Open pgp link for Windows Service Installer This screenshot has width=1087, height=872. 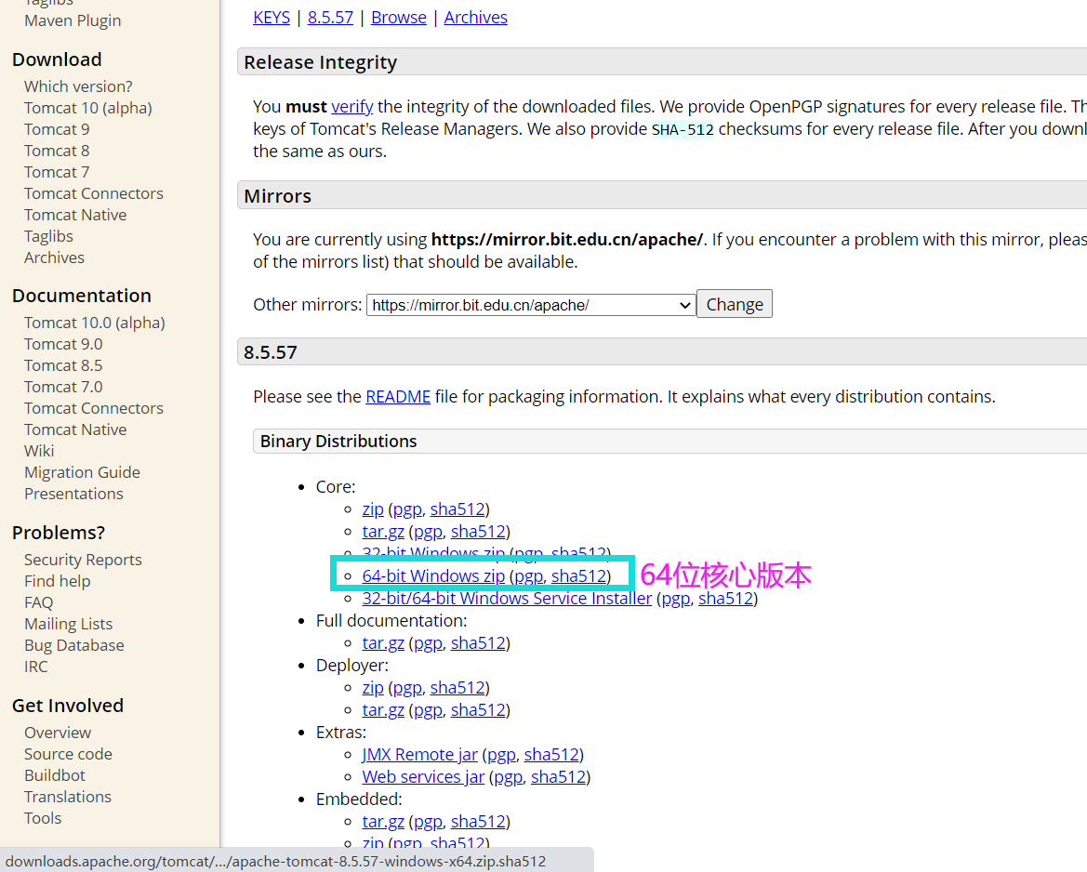click(675, 598)
